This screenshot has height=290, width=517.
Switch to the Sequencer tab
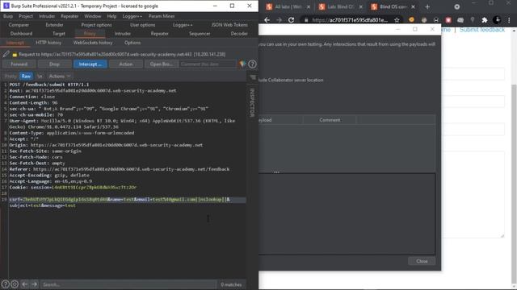tap(200, 34)
